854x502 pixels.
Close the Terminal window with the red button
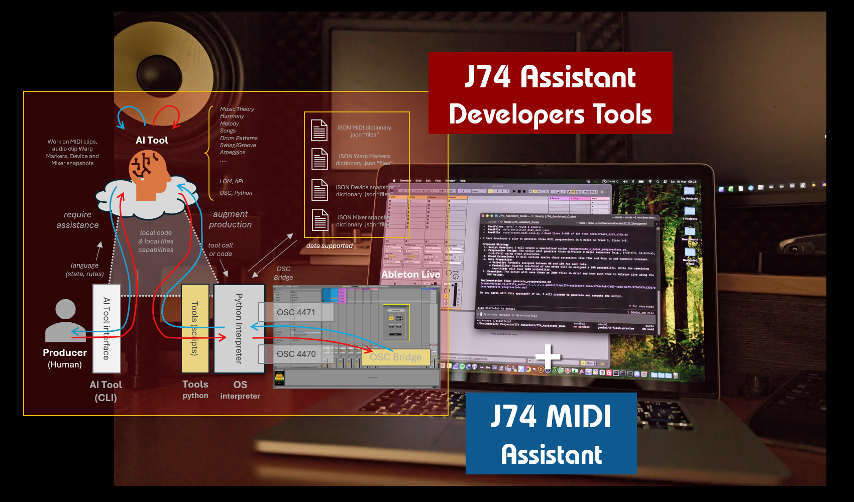483,215
